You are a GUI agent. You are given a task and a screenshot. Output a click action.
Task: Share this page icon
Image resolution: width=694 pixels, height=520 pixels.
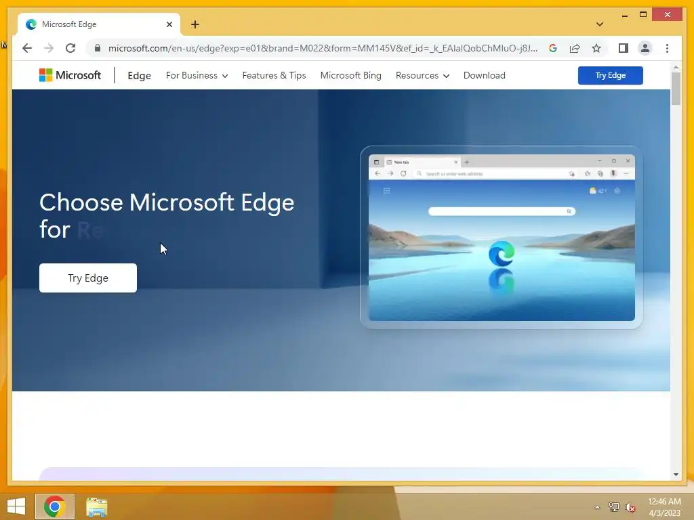575,48
